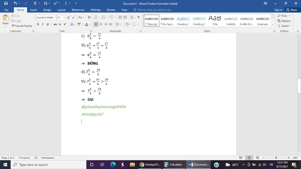Apply yellow text highlight color
Screen dimensions: 301x169
click(x=79, y=24)
